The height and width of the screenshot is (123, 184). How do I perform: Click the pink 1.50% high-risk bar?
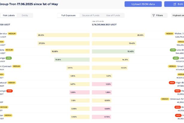[79, 92]
